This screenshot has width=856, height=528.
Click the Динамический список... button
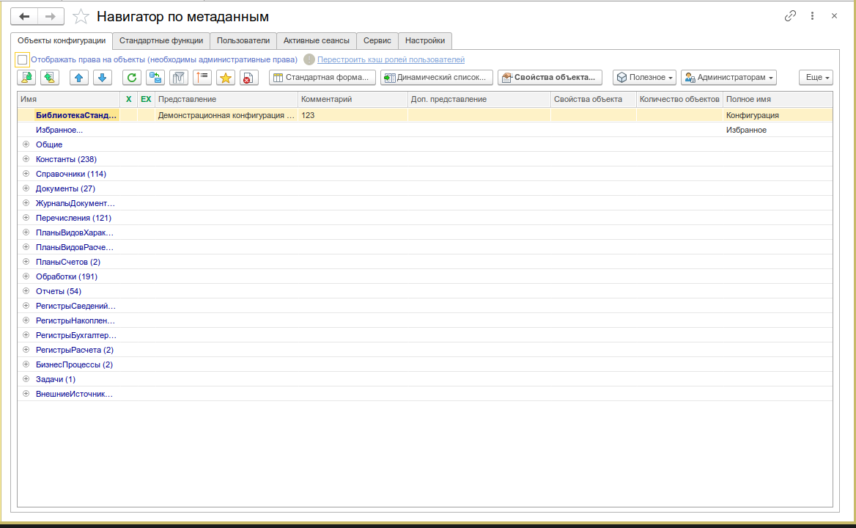(x=437, y=78)
